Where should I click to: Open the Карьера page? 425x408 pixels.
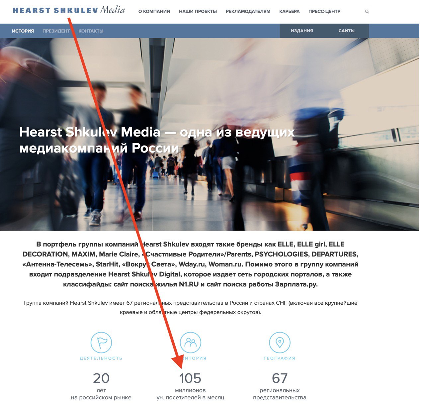289,11
